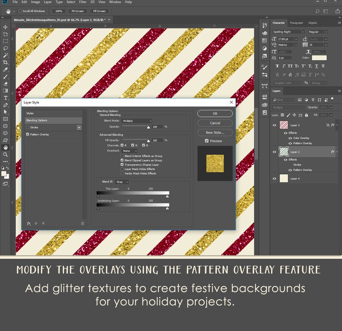This screenshot has width=342, height=331.
Task: Select the Gradient tool
Action: coord(6,91)
